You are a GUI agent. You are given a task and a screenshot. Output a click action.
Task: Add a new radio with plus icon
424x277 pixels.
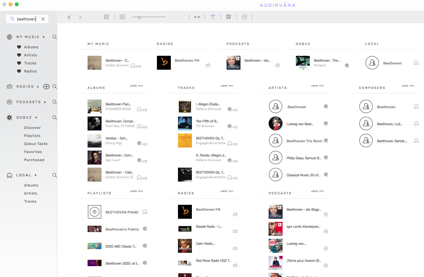[x=46, y=87]
